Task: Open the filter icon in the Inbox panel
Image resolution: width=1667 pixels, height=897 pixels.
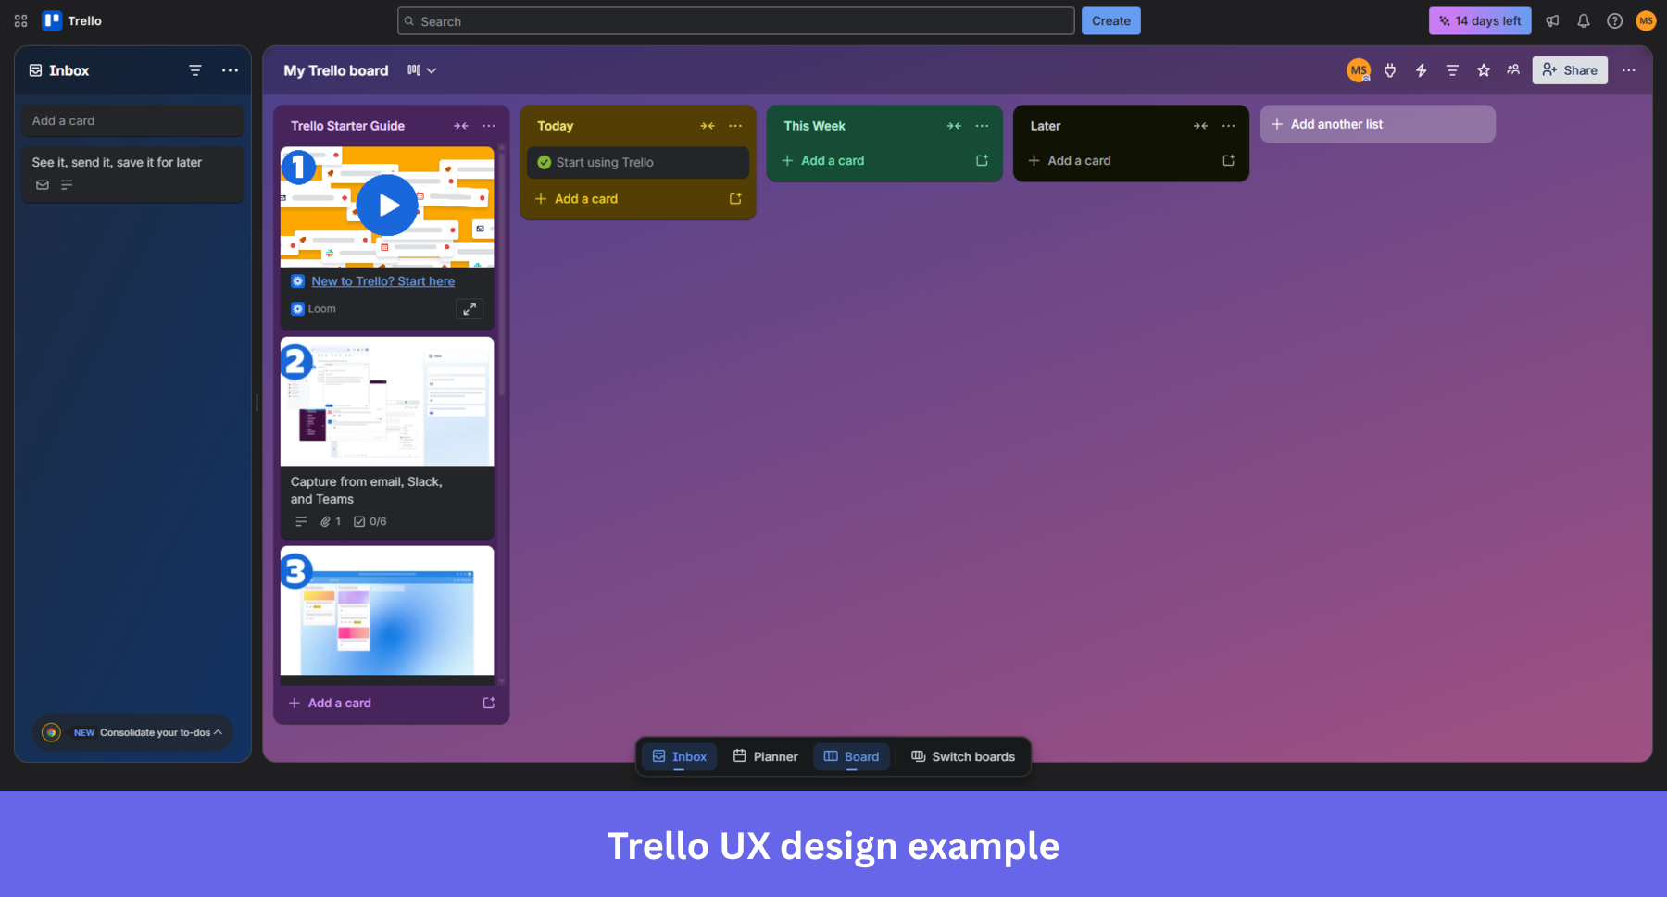Action: click(194, 70)
